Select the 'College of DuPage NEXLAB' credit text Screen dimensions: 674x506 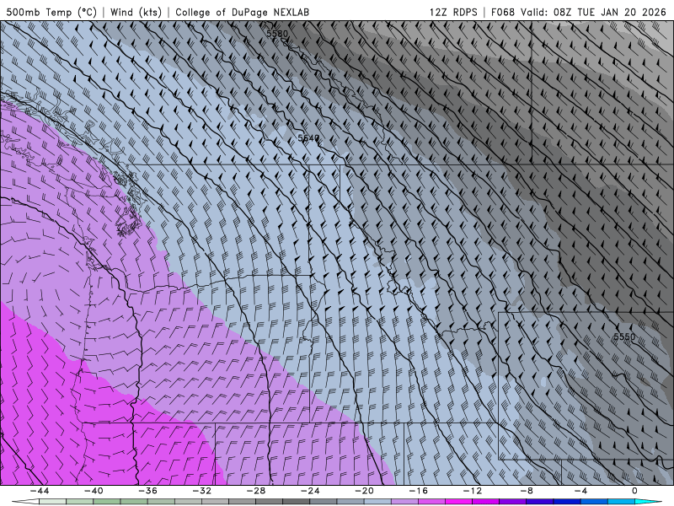pyautogui.click(x=242, y=12)
